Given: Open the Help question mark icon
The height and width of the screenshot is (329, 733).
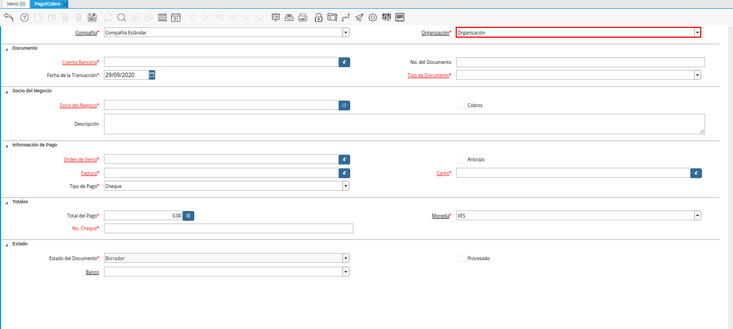Looking at the screenshot, I should [x=25, y=17].
